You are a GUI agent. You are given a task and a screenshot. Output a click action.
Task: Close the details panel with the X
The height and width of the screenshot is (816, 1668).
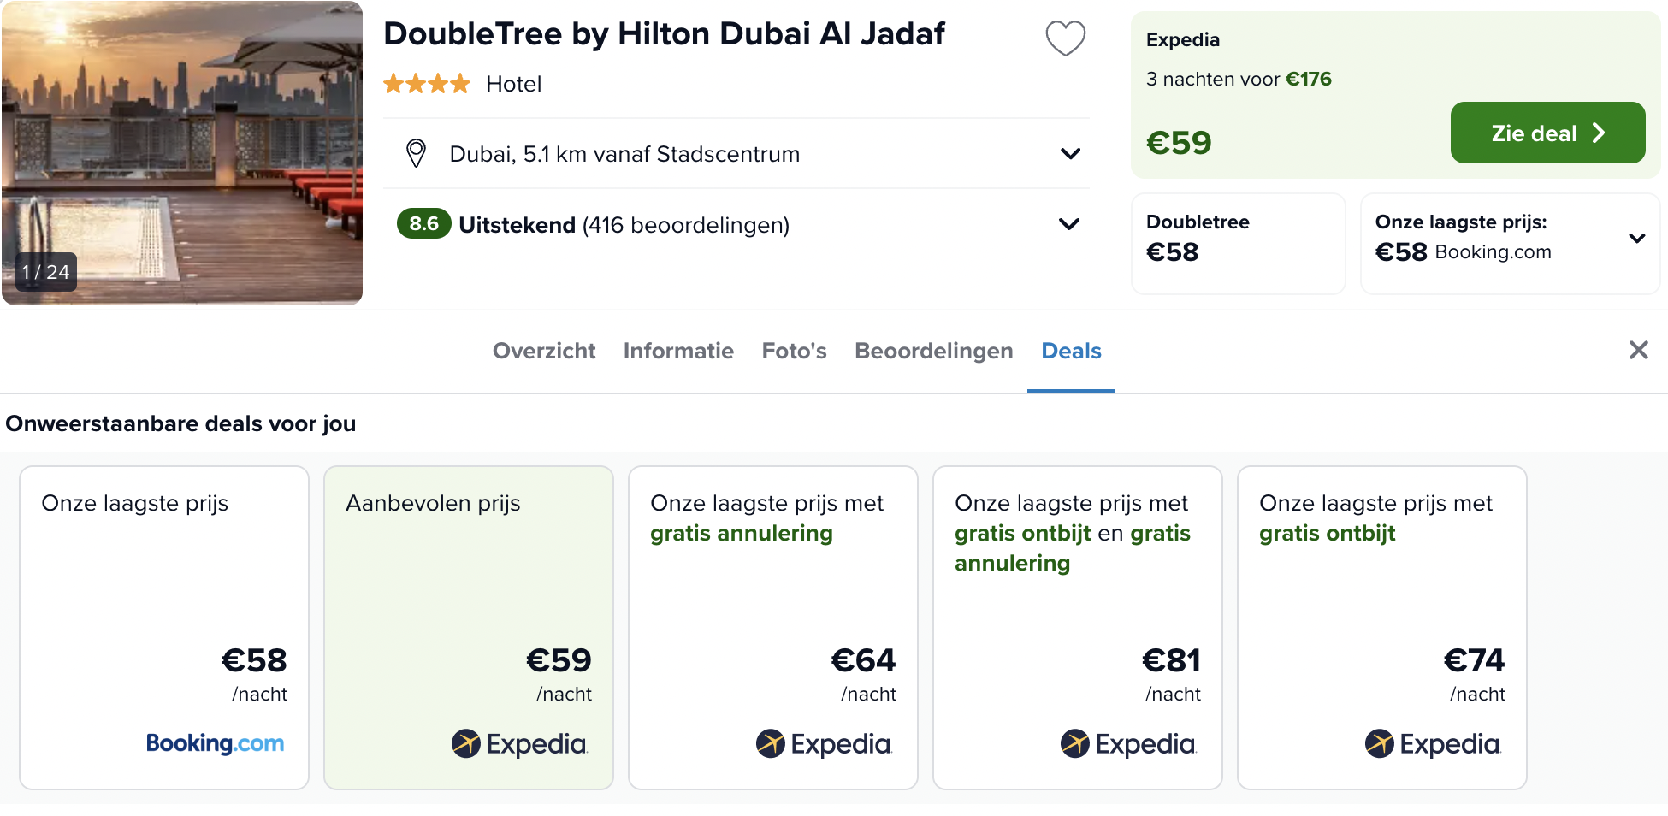(x=1638, y=350)
